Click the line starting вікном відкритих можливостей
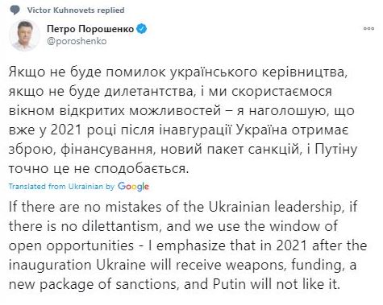 [181, 111]
